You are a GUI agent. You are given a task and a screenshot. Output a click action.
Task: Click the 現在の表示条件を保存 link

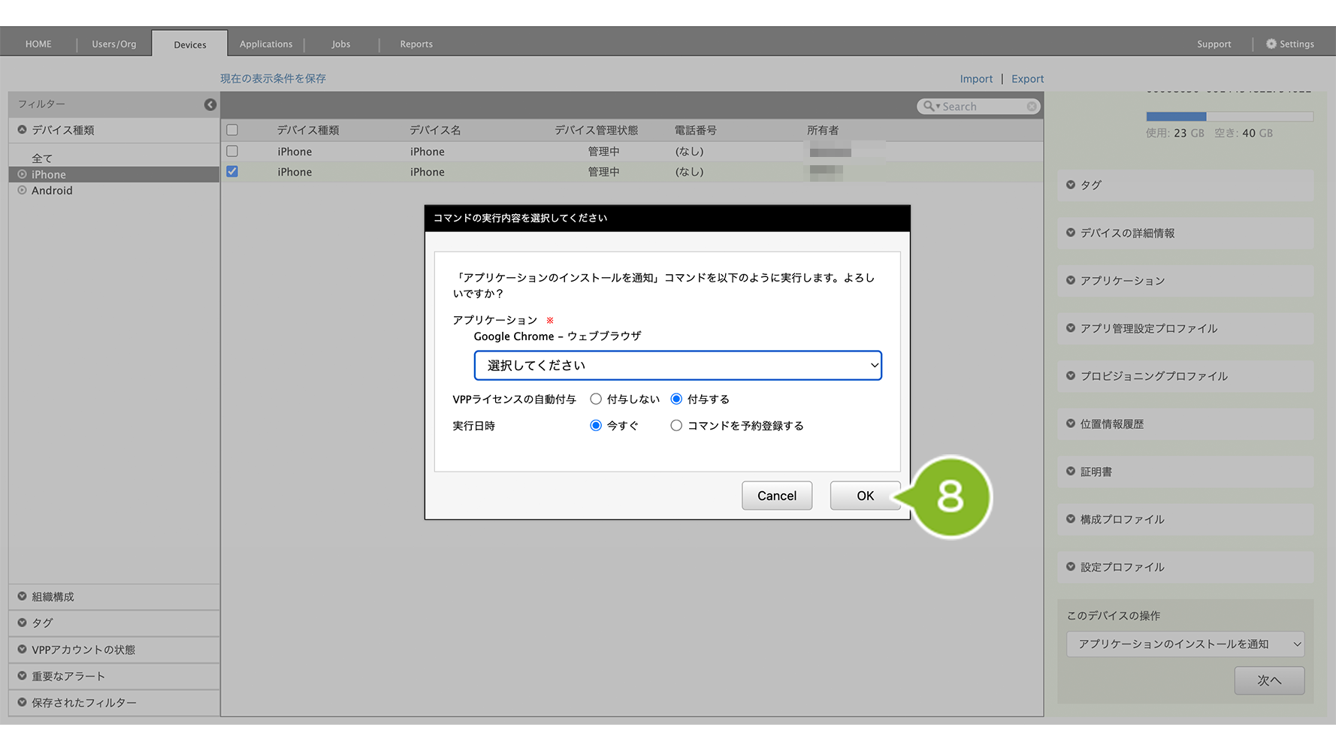tap(273, 79)
